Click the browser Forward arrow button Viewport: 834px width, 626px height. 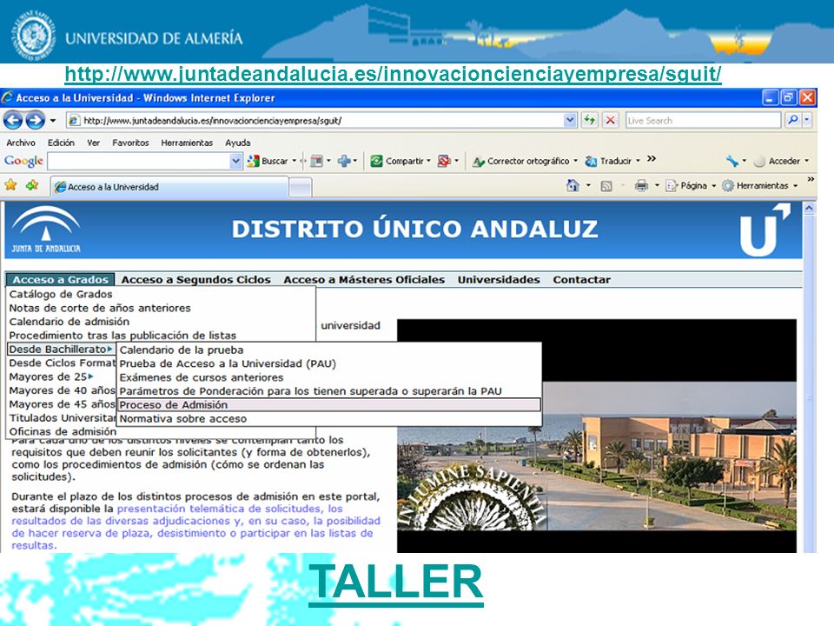(35, 120)
